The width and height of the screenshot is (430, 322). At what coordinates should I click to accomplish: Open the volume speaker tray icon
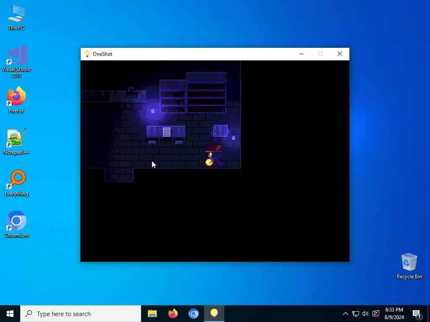365,314
